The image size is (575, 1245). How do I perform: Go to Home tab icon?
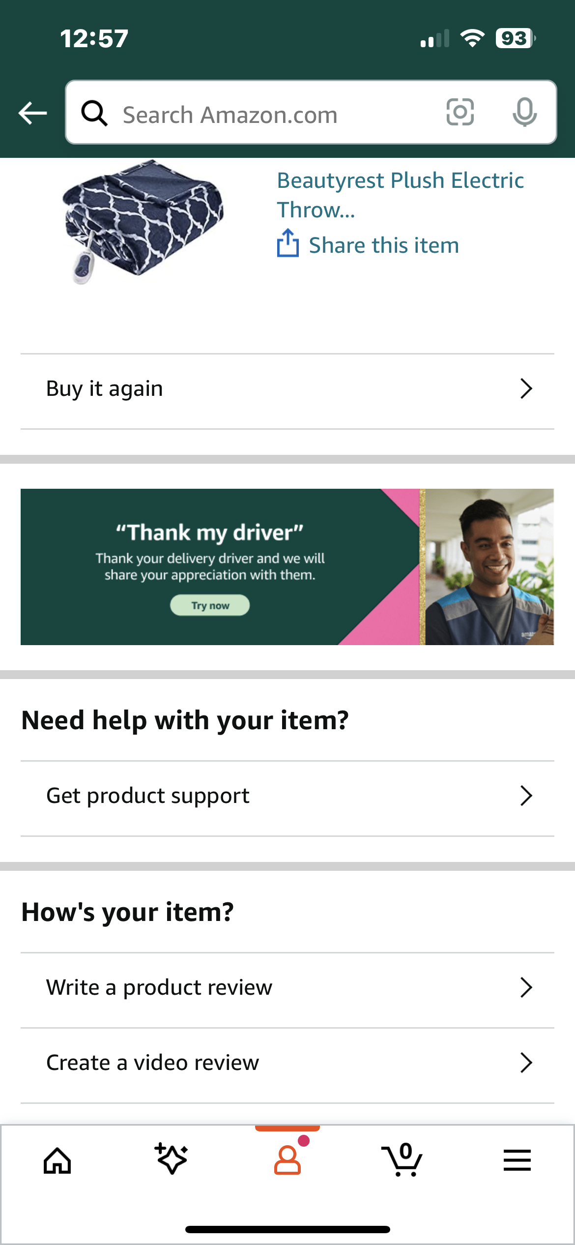point(57,1160)
